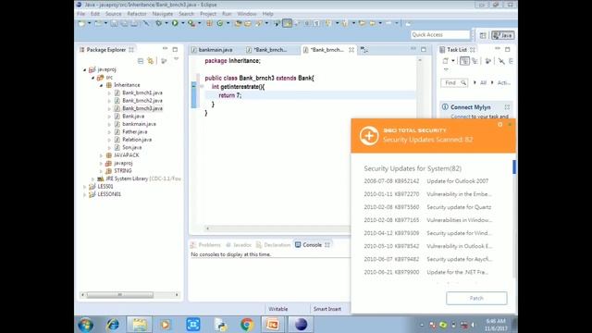Expand the STRING package node
Image resolution: width=592 pixels, height=333 pixels.
[101, 171]
